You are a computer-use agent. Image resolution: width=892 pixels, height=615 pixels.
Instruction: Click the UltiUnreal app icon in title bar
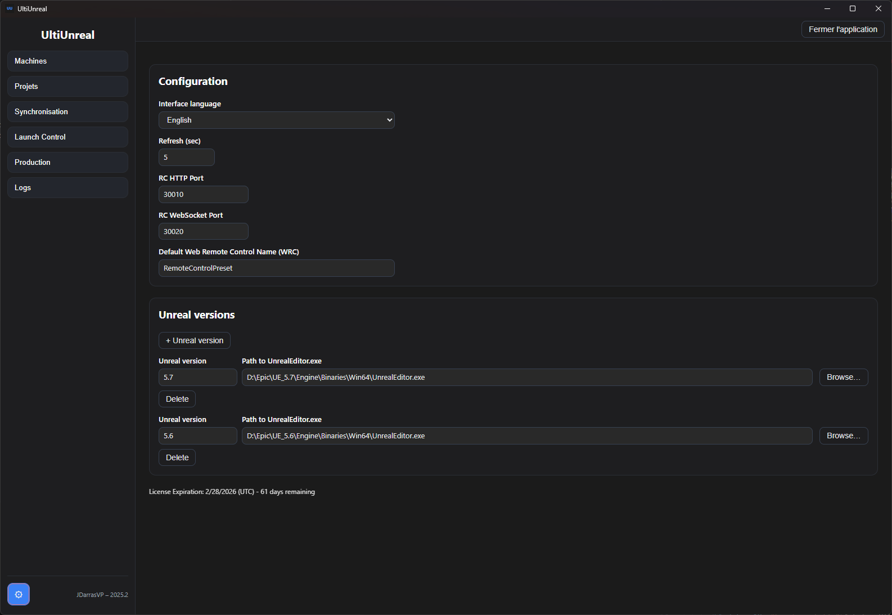(x=10, y=8)
